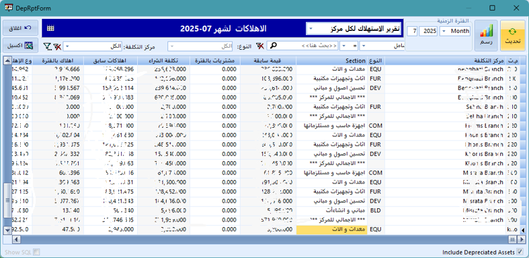Select the EQU cell in the first Benghazi row
The height and width of the screenshot is (258, 529).
(x=376, y=69)
